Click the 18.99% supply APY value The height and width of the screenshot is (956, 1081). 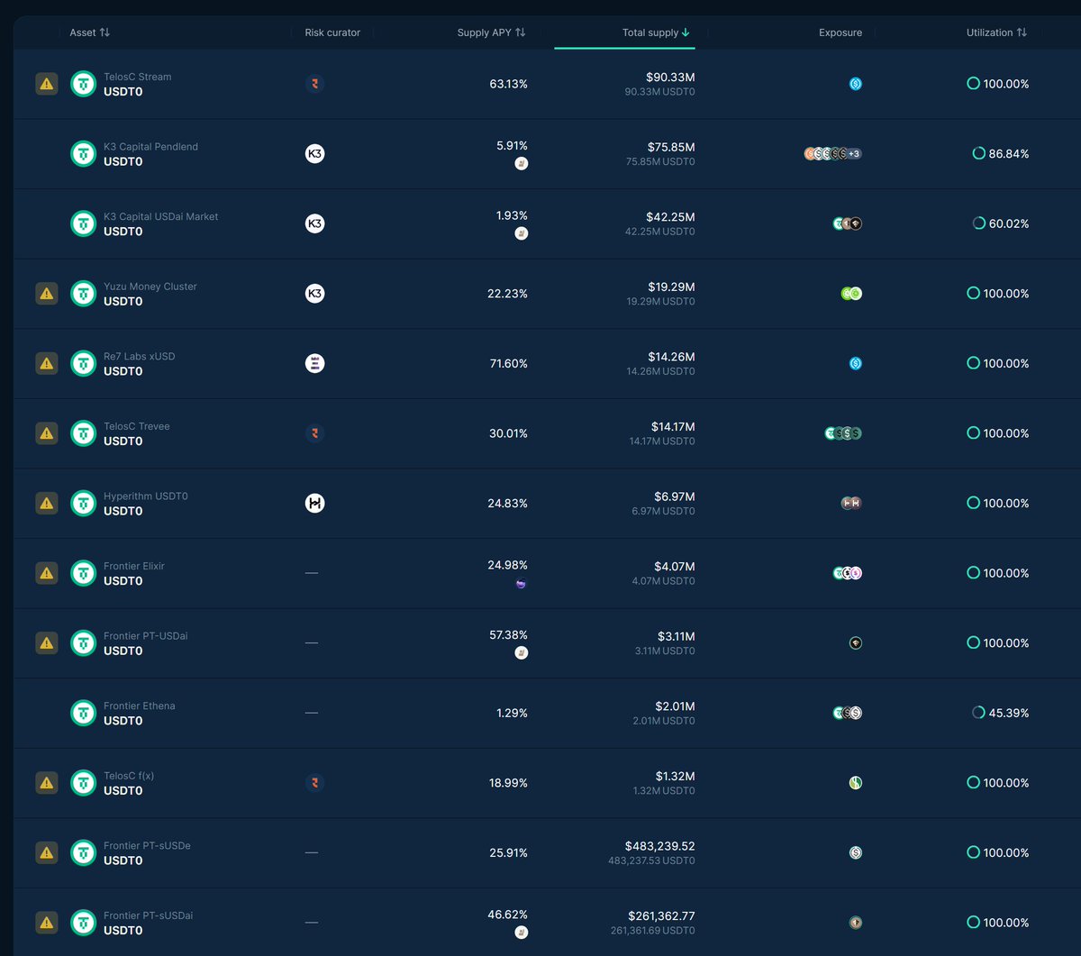508,783
